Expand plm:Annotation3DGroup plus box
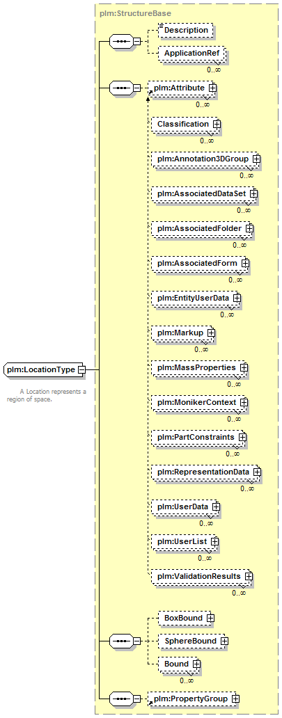The width and height of the screenshot is (282, 718). pyautogui.click(x=256, y=159)
